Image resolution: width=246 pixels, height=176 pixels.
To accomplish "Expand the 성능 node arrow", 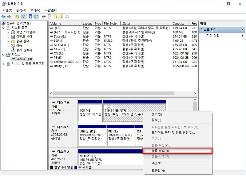I will click(8, 46).
